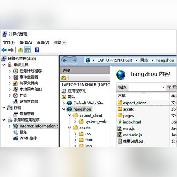177x177 pixels.
Task: Select the LAPTOP-15NKH6LR server node
Action: [x=86, y=85]
